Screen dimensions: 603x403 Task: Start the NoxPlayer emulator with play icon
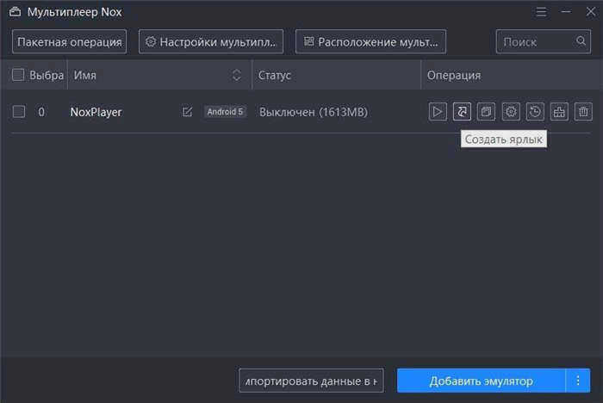(x=438, y=112)
